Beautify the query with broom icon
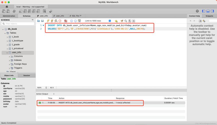The width and height of the screenshot is (217, 125). click(122, 21)
